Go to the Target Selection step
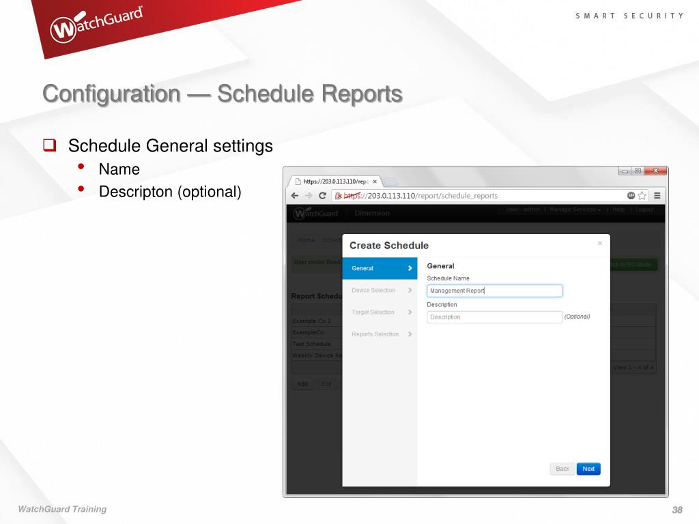Image resolution: width=699 pixels, height=524 pixels. [x=380, y=312]
